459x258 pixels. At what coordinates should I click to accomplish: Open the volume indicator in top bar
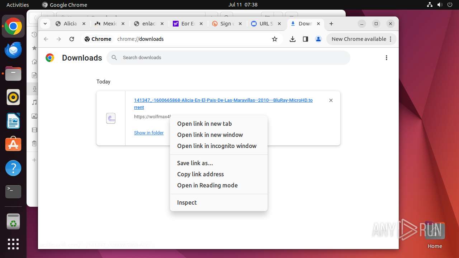click(440, 5)
